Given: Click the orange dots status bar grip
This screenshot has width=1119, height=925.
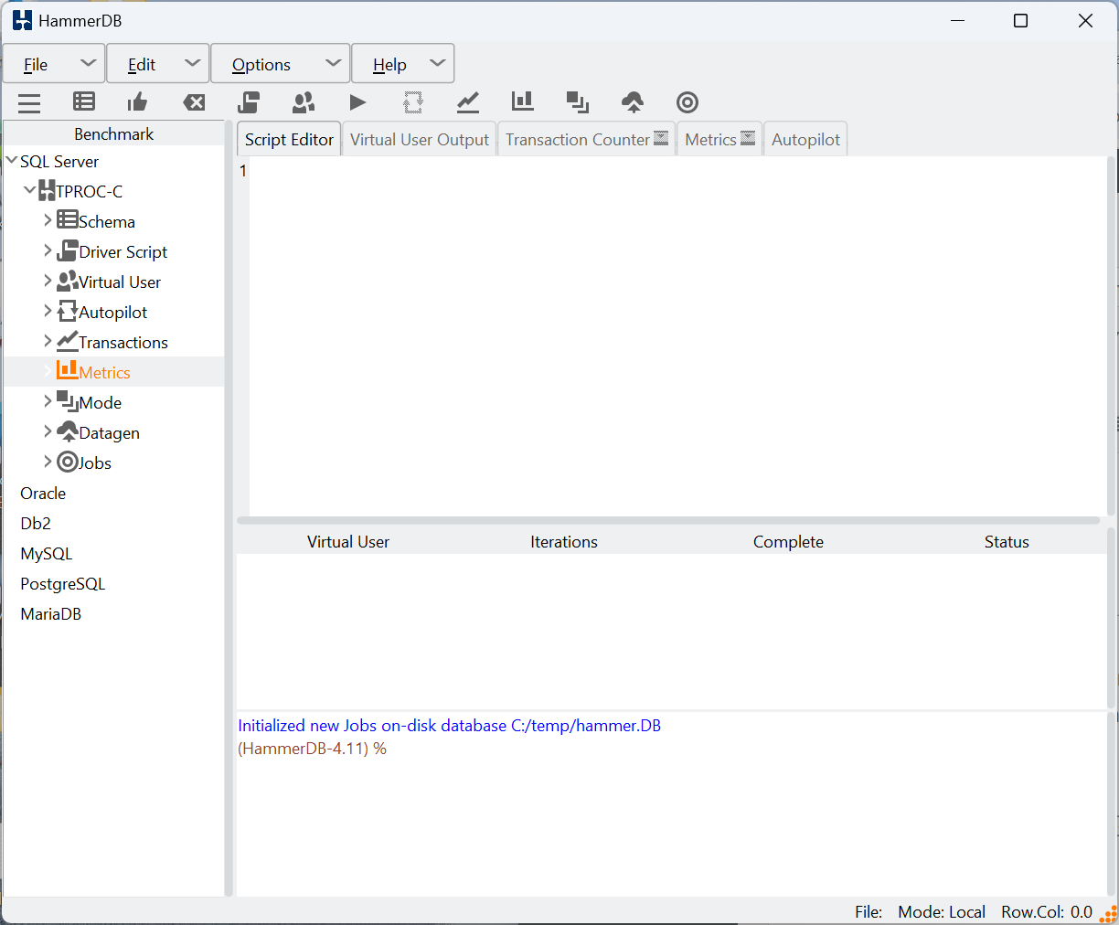Looking at the screenshot, I should tap(1109, 913).
